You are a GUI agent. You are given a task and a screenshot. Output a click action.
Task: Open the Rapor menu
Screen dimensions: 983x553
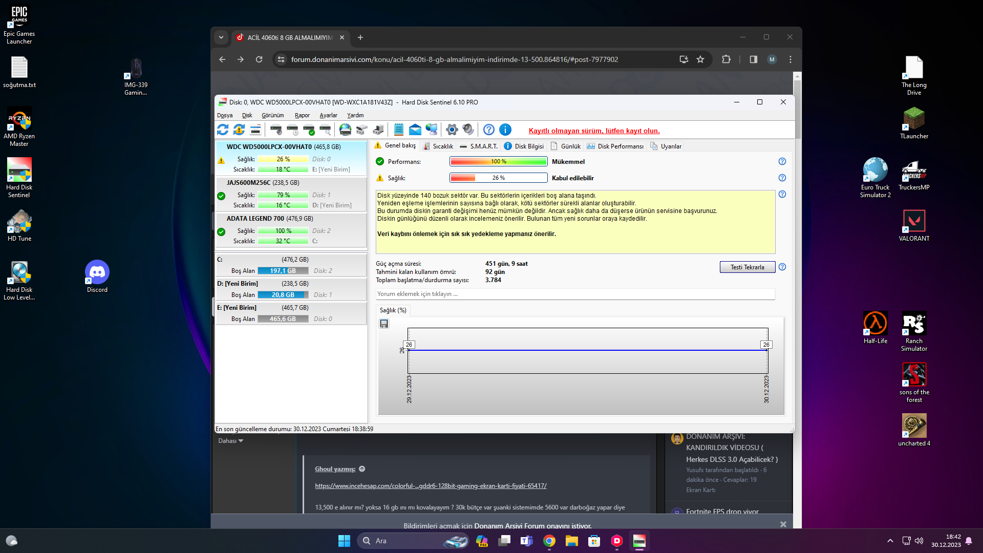(302, 115)
